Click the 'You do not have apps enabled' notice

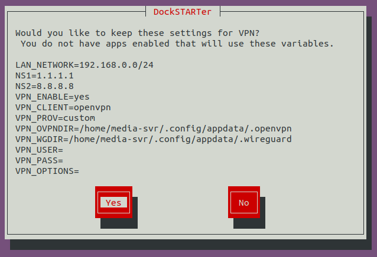tap(177, 44)
